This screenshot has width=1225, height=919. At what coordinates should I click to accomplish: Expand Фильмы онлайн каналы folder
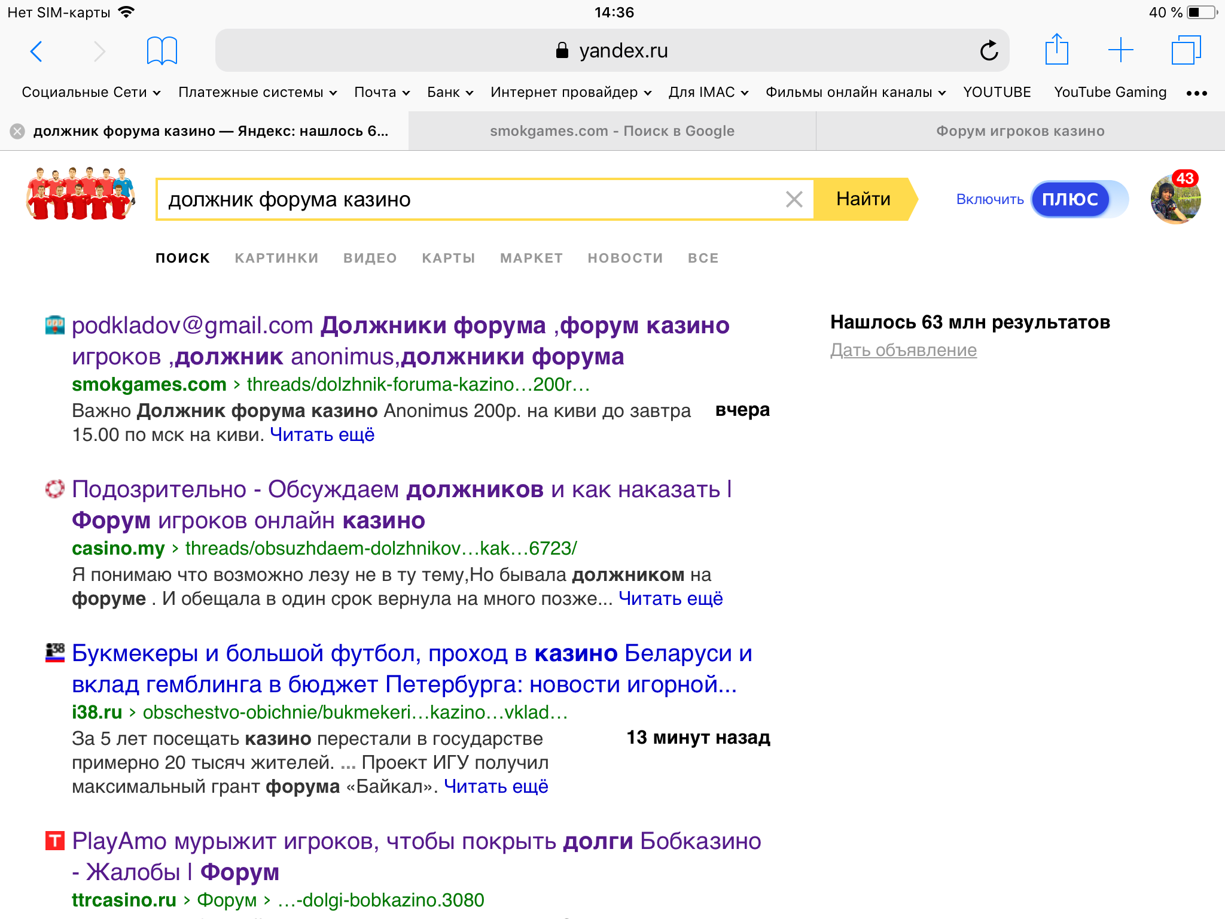[855, 92]
